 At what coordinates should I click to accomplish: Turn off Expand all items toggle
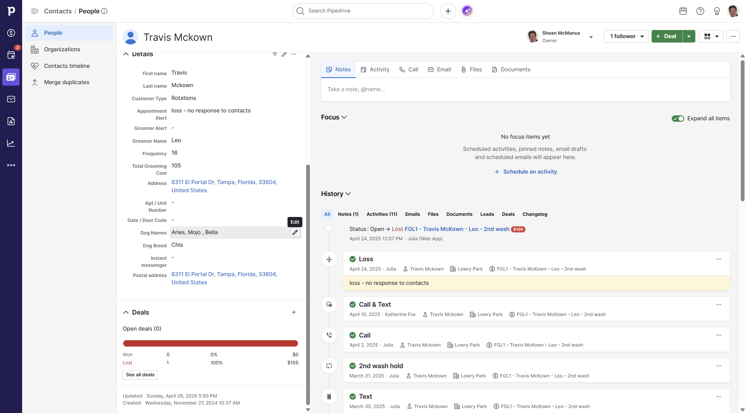point(678,118)
